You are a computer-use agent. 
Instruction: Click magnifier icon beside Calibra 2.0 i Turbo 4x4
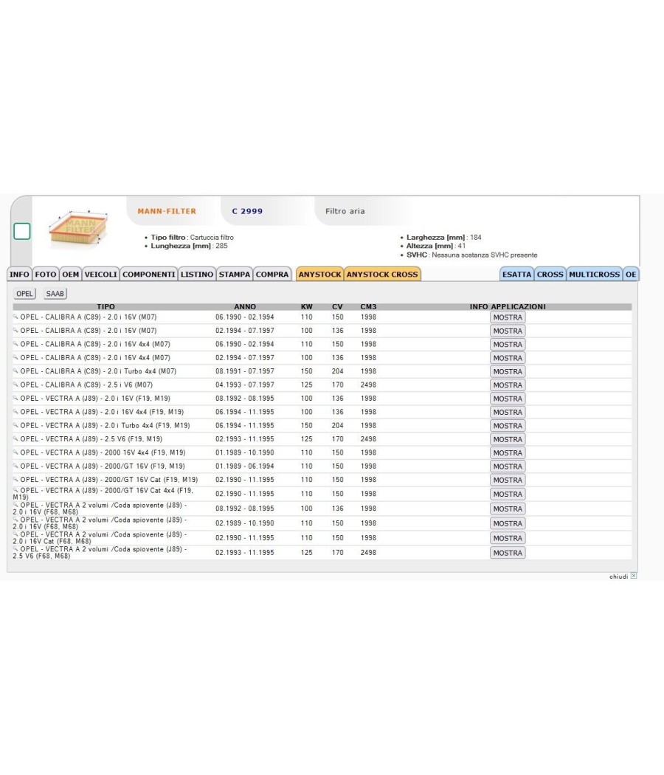15,371
